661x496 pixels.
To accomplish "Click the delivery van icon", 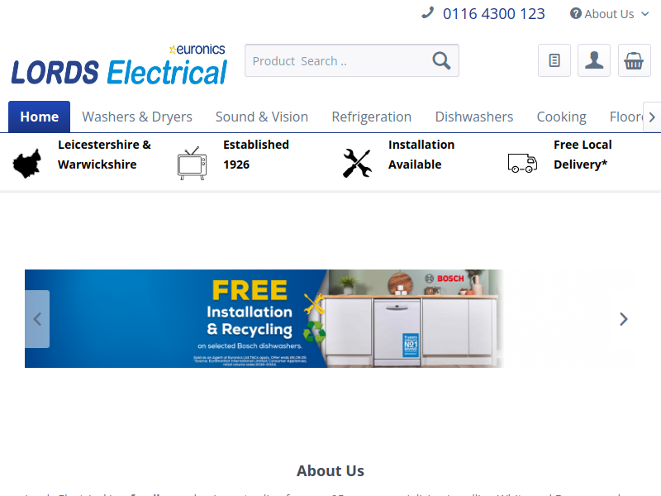I will pyautogui.click(x=522, y=163).
